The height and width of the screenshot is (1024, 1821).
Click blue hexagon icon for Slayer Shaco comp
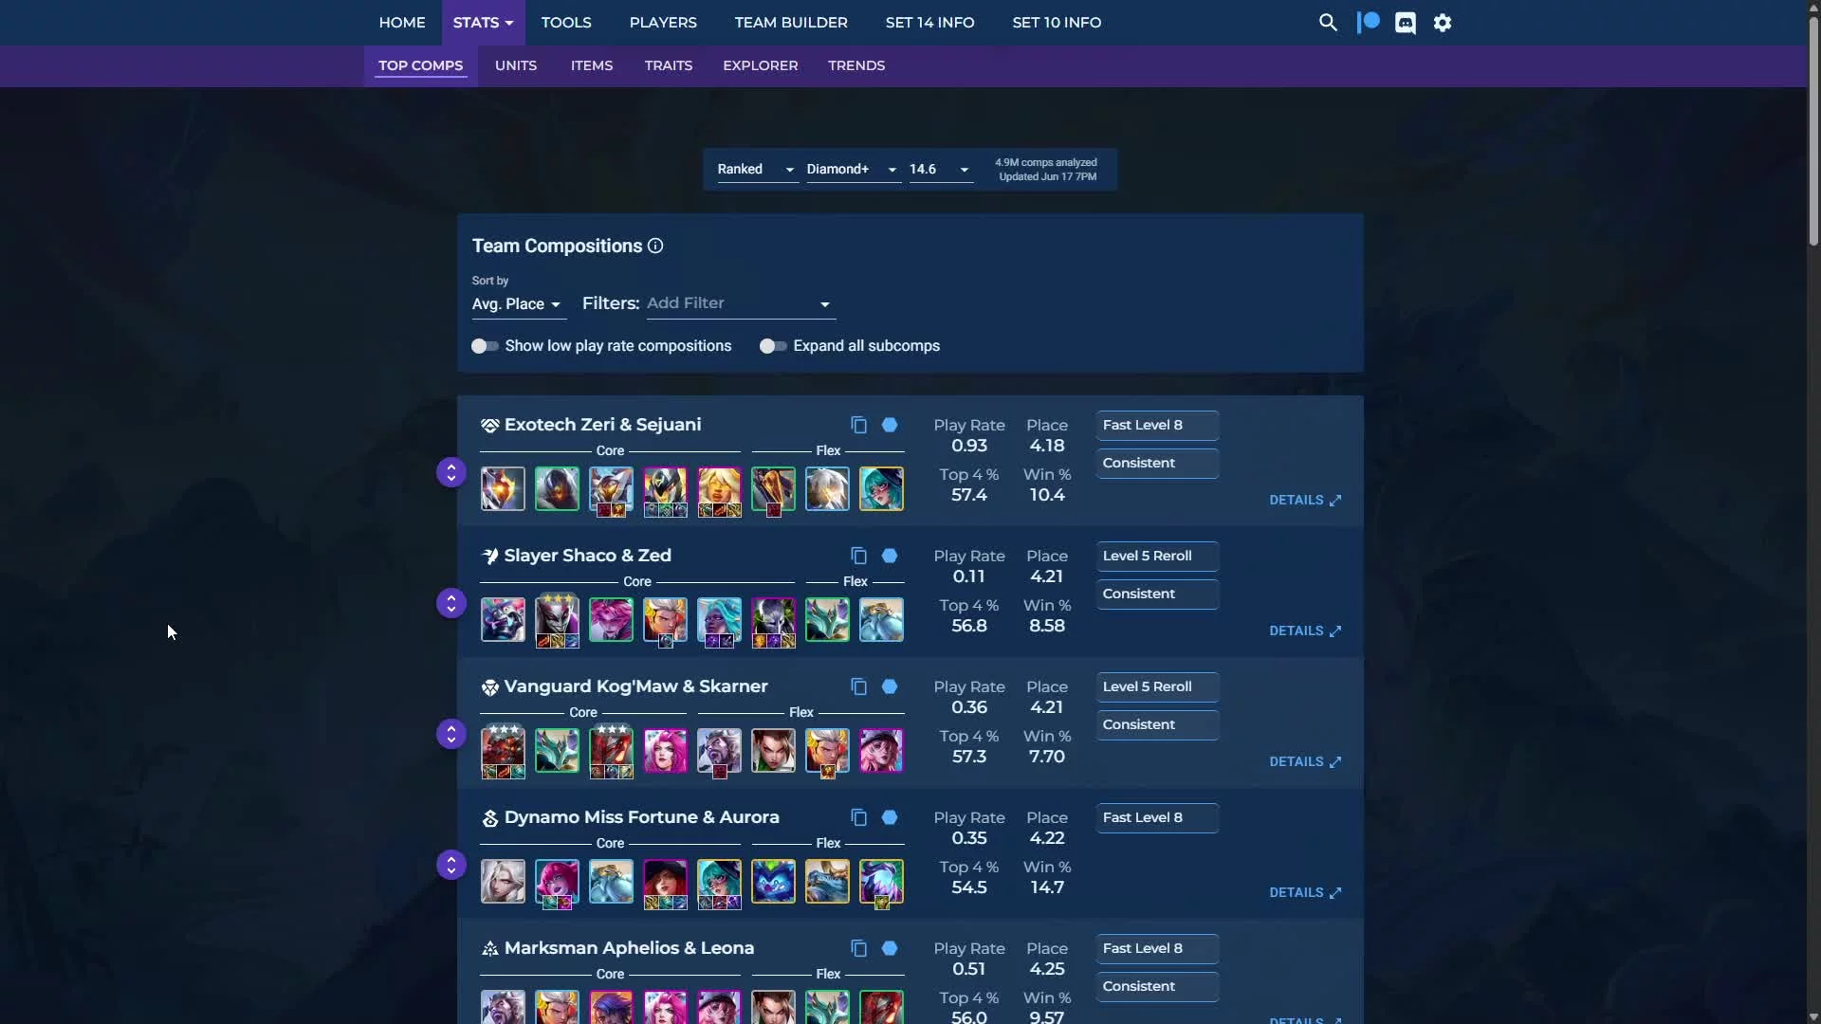coord(890,556)
